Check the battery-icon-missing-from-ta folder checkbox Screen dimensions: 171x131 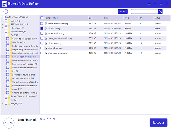pyautogui.click(x=8, y=46)
